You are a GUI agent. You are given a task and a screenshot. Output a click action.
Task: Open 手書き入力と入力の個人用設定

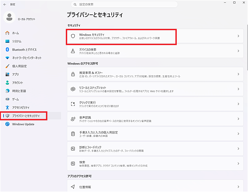pyautogui.click(x=155, y=134)
